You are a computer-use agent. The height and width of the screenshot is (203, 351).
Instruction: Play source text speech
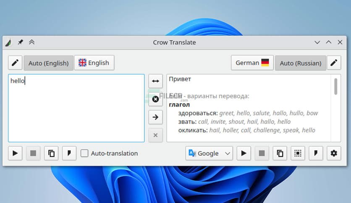[15, 153]
